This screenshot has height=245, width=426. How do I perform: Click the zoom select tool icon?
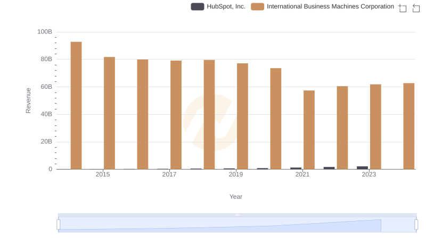click(x=403, y=8)
